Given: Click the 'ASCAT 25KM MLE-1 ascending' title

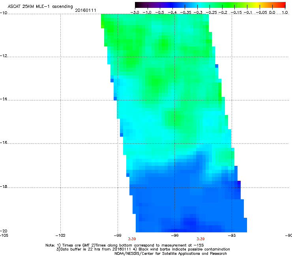Looking at the screenshot, I should pyautogui.click(x=40, y=7).
